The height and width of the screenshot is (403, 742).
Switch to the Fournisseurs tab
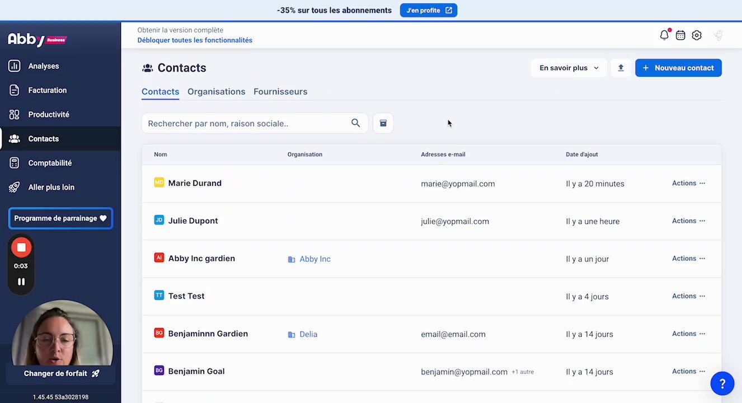280,92
